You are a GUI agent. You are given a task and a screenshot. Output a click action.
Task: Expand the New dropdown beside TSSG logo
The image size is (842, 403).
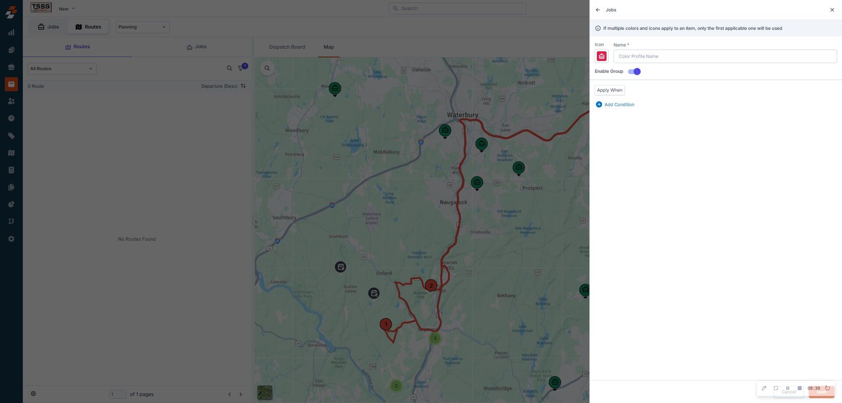(x=67, y=9)
